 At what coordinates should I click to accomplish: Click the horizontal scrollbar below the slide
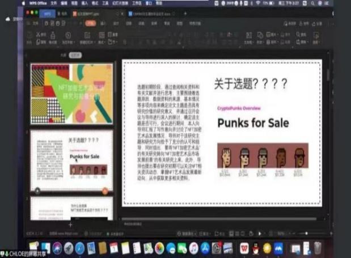click(219, 219)
